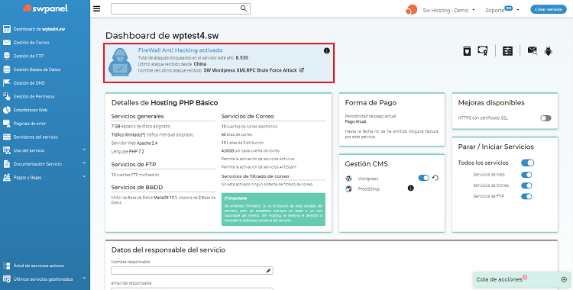Toggle Servicios de FTP switch

[x=526, y=196]
